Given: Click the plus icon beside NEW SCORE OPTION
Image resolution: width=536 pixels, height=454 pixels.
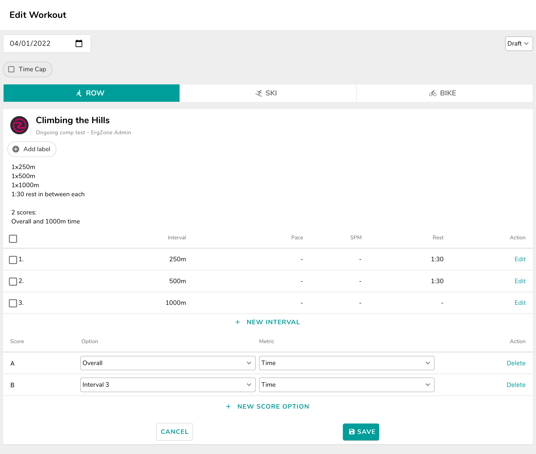Looking at the screenshot, I should [x=228, y=406].
